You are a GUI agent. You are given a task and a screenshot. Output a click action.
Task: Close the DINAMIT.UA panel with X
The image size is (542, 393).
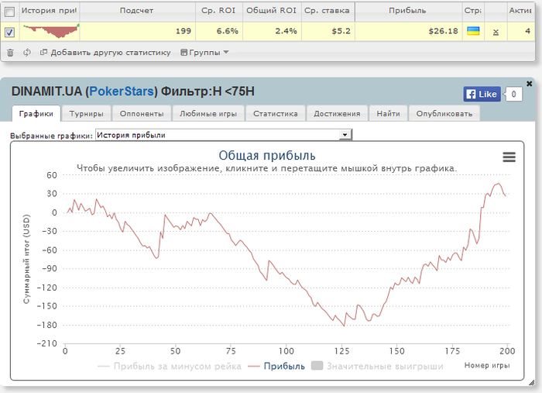[x=529, y=84]
